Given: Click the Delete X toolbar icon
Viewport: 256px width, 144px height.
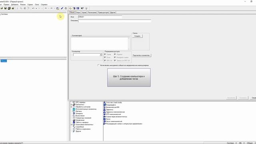Looking at the screenshot, I should click(x=28, y=8).
